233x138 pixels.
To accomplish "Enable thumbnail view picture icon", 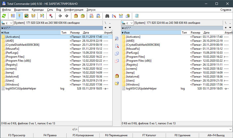I will [26, 16].
